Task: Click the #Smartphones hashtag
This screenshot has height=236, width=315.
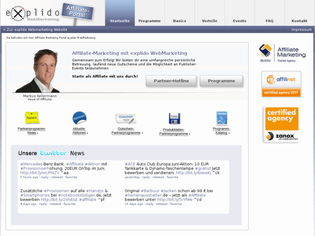Action: coord(35,195)
